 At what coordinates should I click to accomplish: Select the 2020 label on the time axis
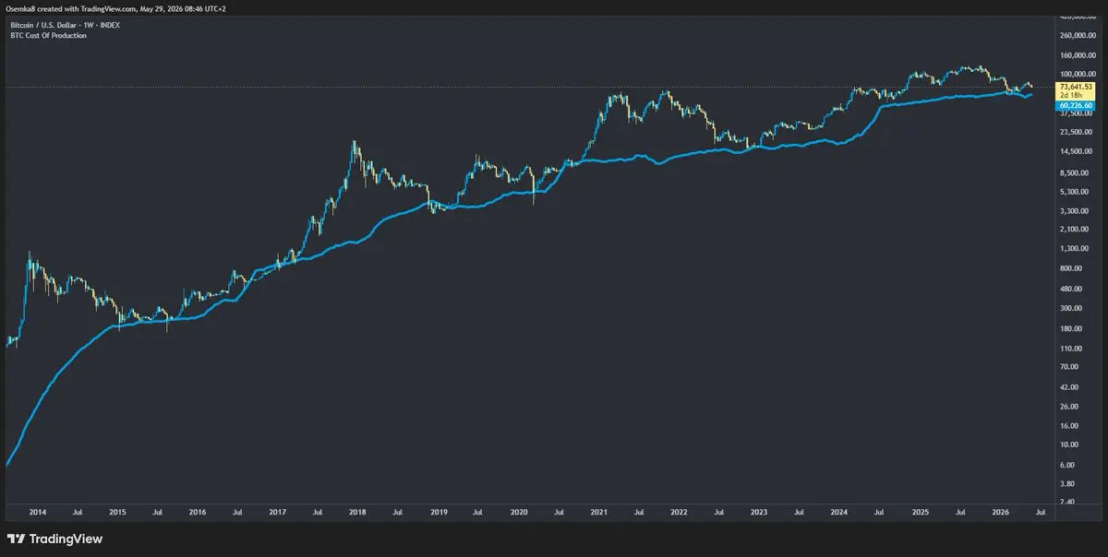click(x=518, y=510)
